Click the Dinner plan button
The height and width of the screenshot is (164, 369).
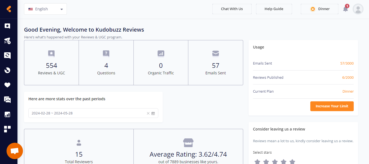(320, 9)
